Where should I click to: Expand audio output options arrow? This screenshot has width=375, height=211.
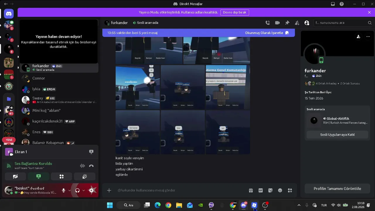pos(83,190)
